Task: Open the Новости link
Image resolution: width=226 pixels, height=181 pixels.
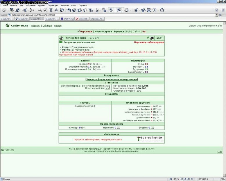Action: coord(35,26)
